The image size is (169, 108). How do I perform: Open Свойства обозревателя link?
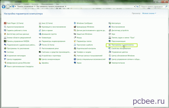coord(121,49)
